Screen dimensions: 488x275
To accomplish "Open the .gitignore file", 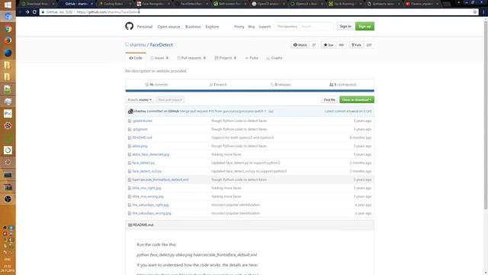I will click(140, 129).
